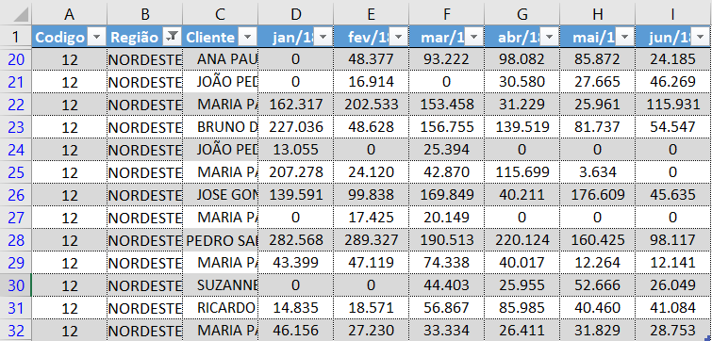Select the SUZANNE client cell
This screenshot has height=341, width=712.
pyautogui.click(x=221, y=285)
